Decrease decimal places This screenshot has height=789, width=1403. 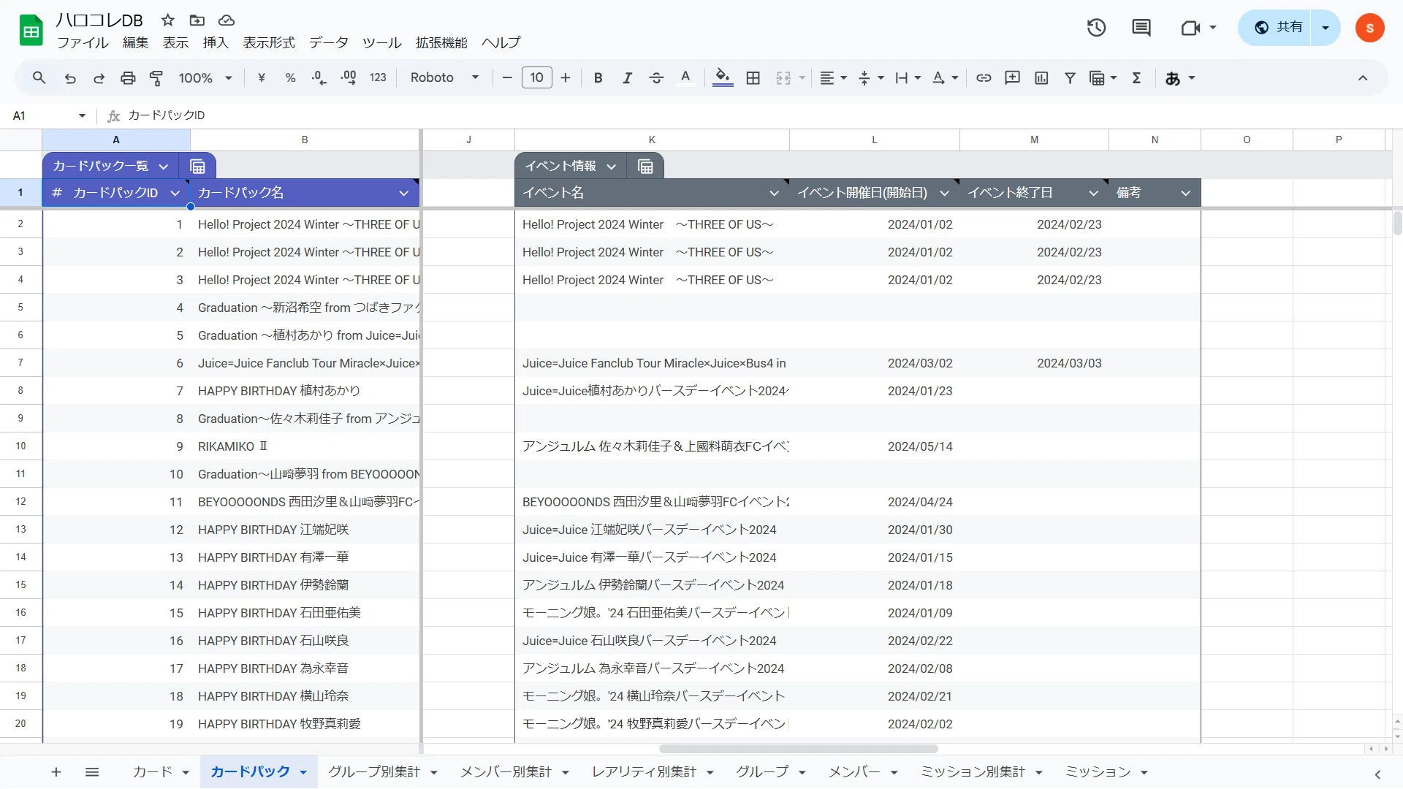coord(319,77)
